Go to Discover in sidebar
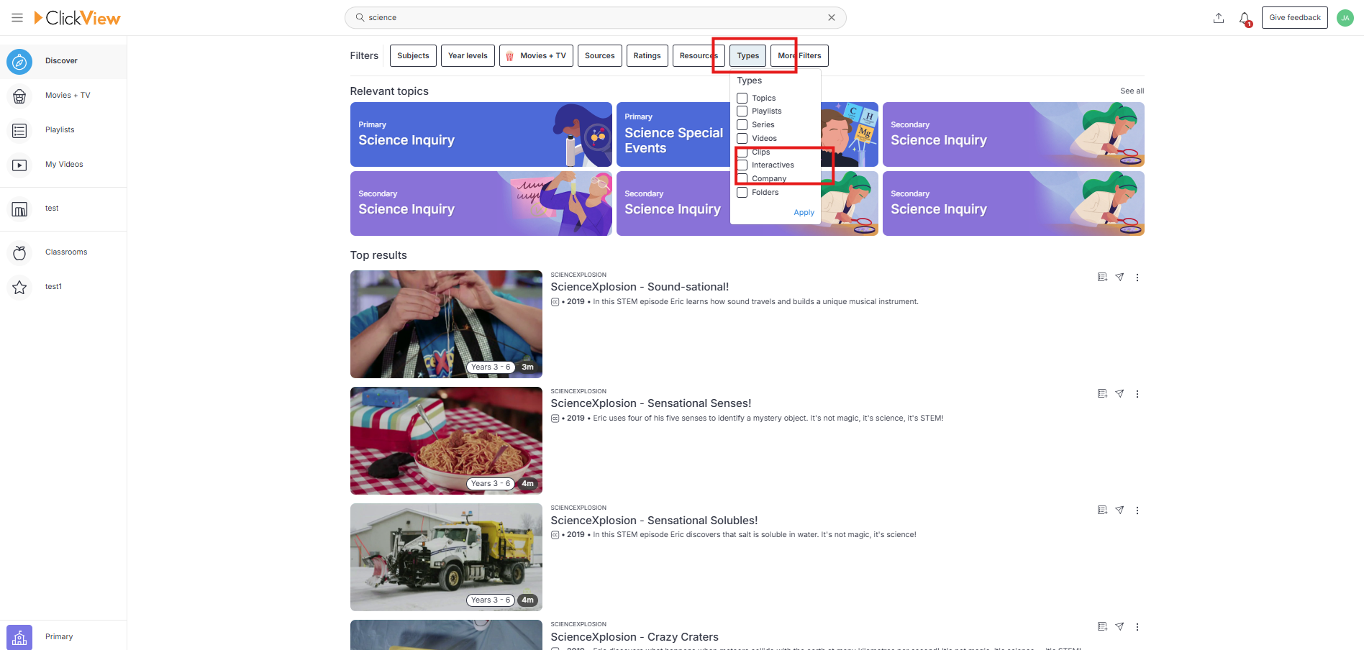 tap(63, 61)
